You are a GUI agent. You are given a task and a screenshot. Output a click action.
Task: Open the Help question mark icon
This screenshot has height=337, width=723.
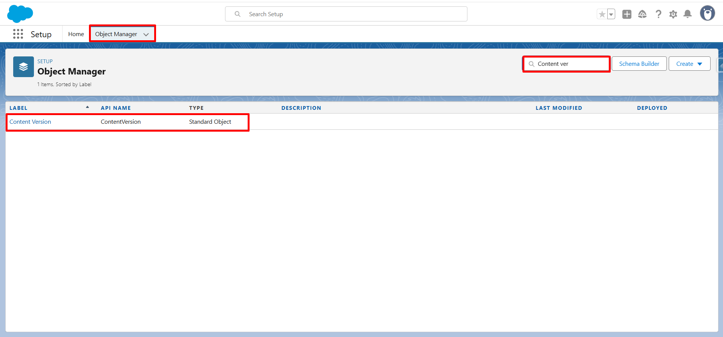(658, 14)
